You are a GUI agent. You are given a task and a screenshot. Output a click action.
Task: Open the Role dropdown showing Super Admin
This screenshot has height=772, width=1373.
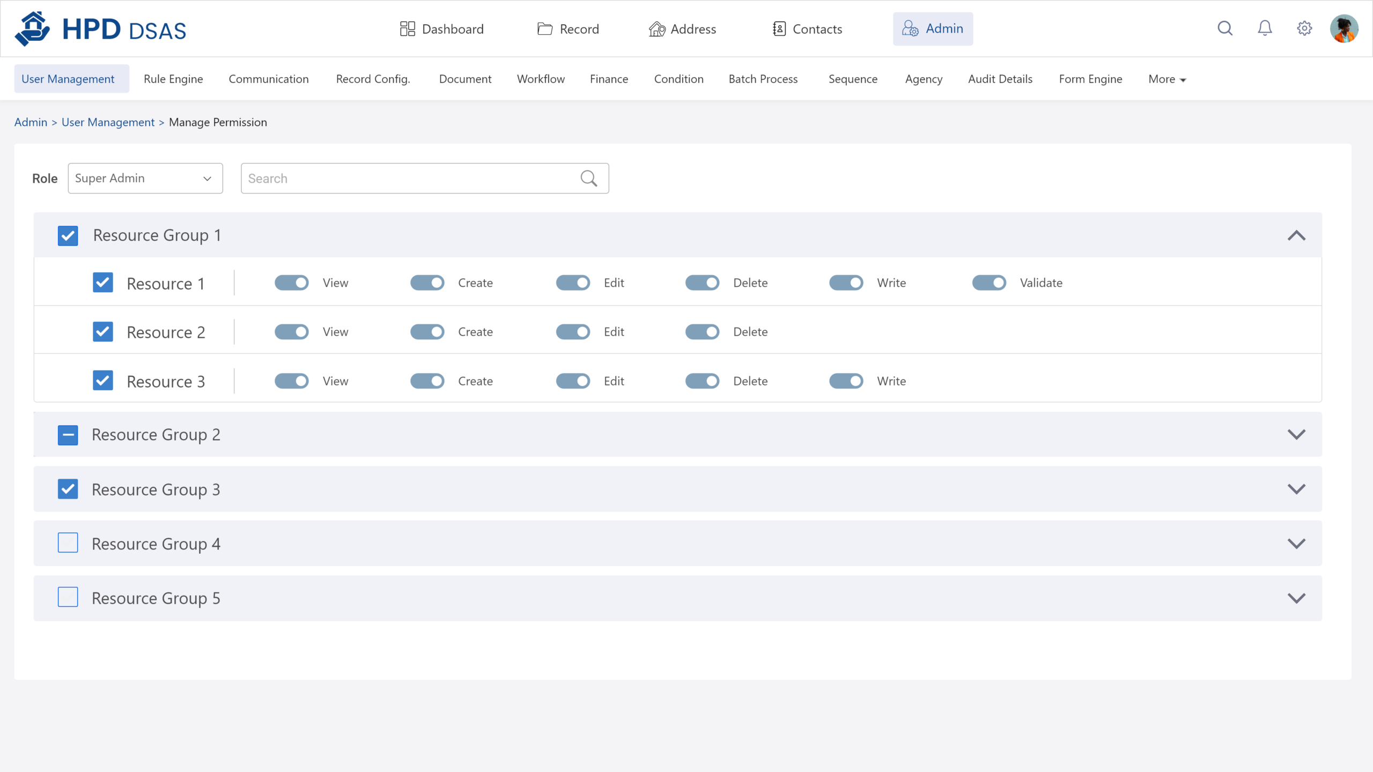click(x=145, y=178)
